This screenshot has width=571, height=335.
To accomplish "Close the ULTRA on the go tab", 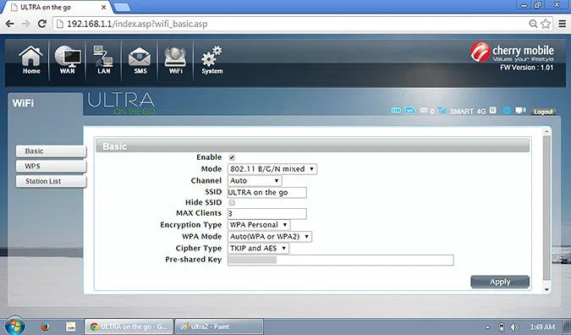I will [104, 7].
